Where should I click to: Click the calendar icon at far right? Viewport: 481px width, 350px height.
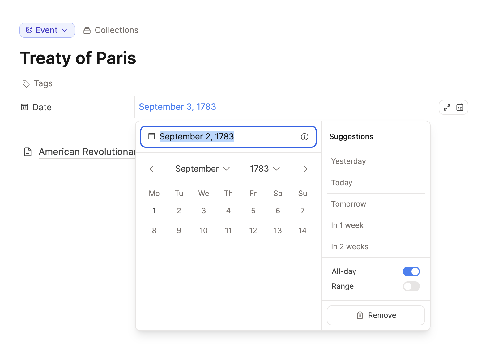click(x=460, y=108)
